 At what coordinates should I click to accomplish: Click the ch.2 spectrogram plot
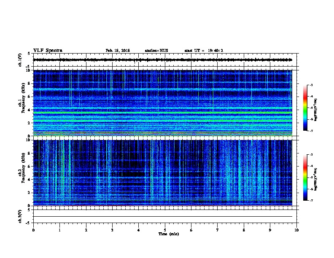click(163, 173)
